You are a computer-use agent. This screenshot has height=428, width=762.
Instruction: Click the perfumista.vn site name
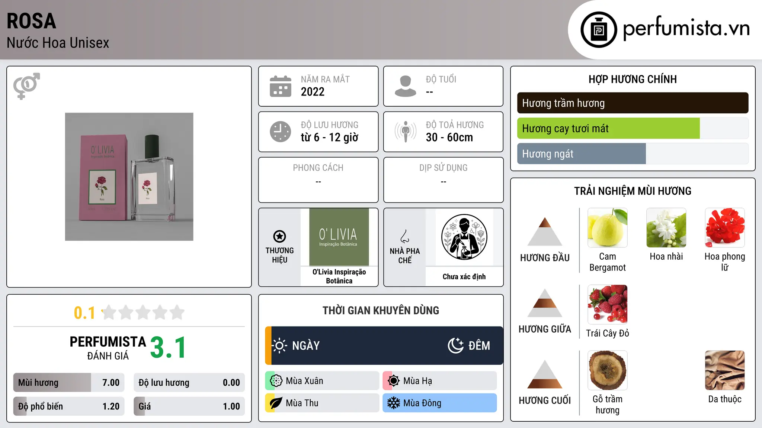(686, 28)
